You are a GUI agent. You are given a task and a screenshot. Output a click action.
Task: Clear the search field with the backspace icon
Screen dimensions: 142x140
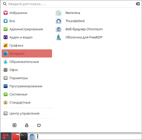click(138, 4)
